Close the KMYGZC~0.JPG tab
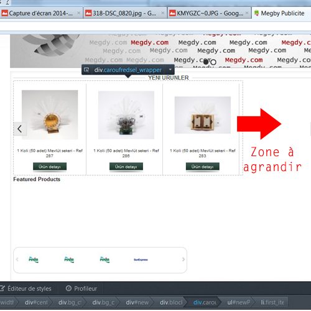The height and width of the screenshot is (311, 311). point(247,13)
